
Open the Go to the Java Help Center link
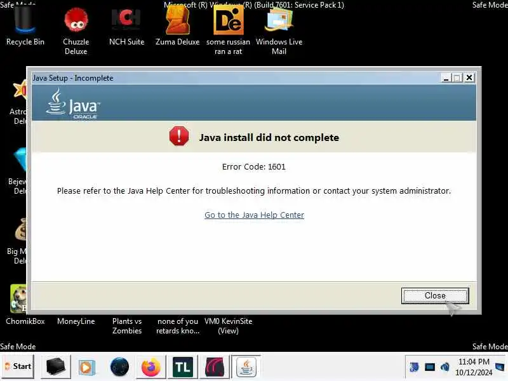[255, 215]
